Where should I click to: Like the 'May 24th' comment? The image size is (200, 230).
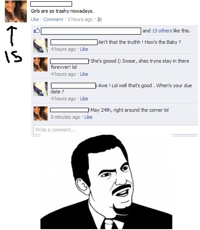pyautogui.click(x=88, y=117)
